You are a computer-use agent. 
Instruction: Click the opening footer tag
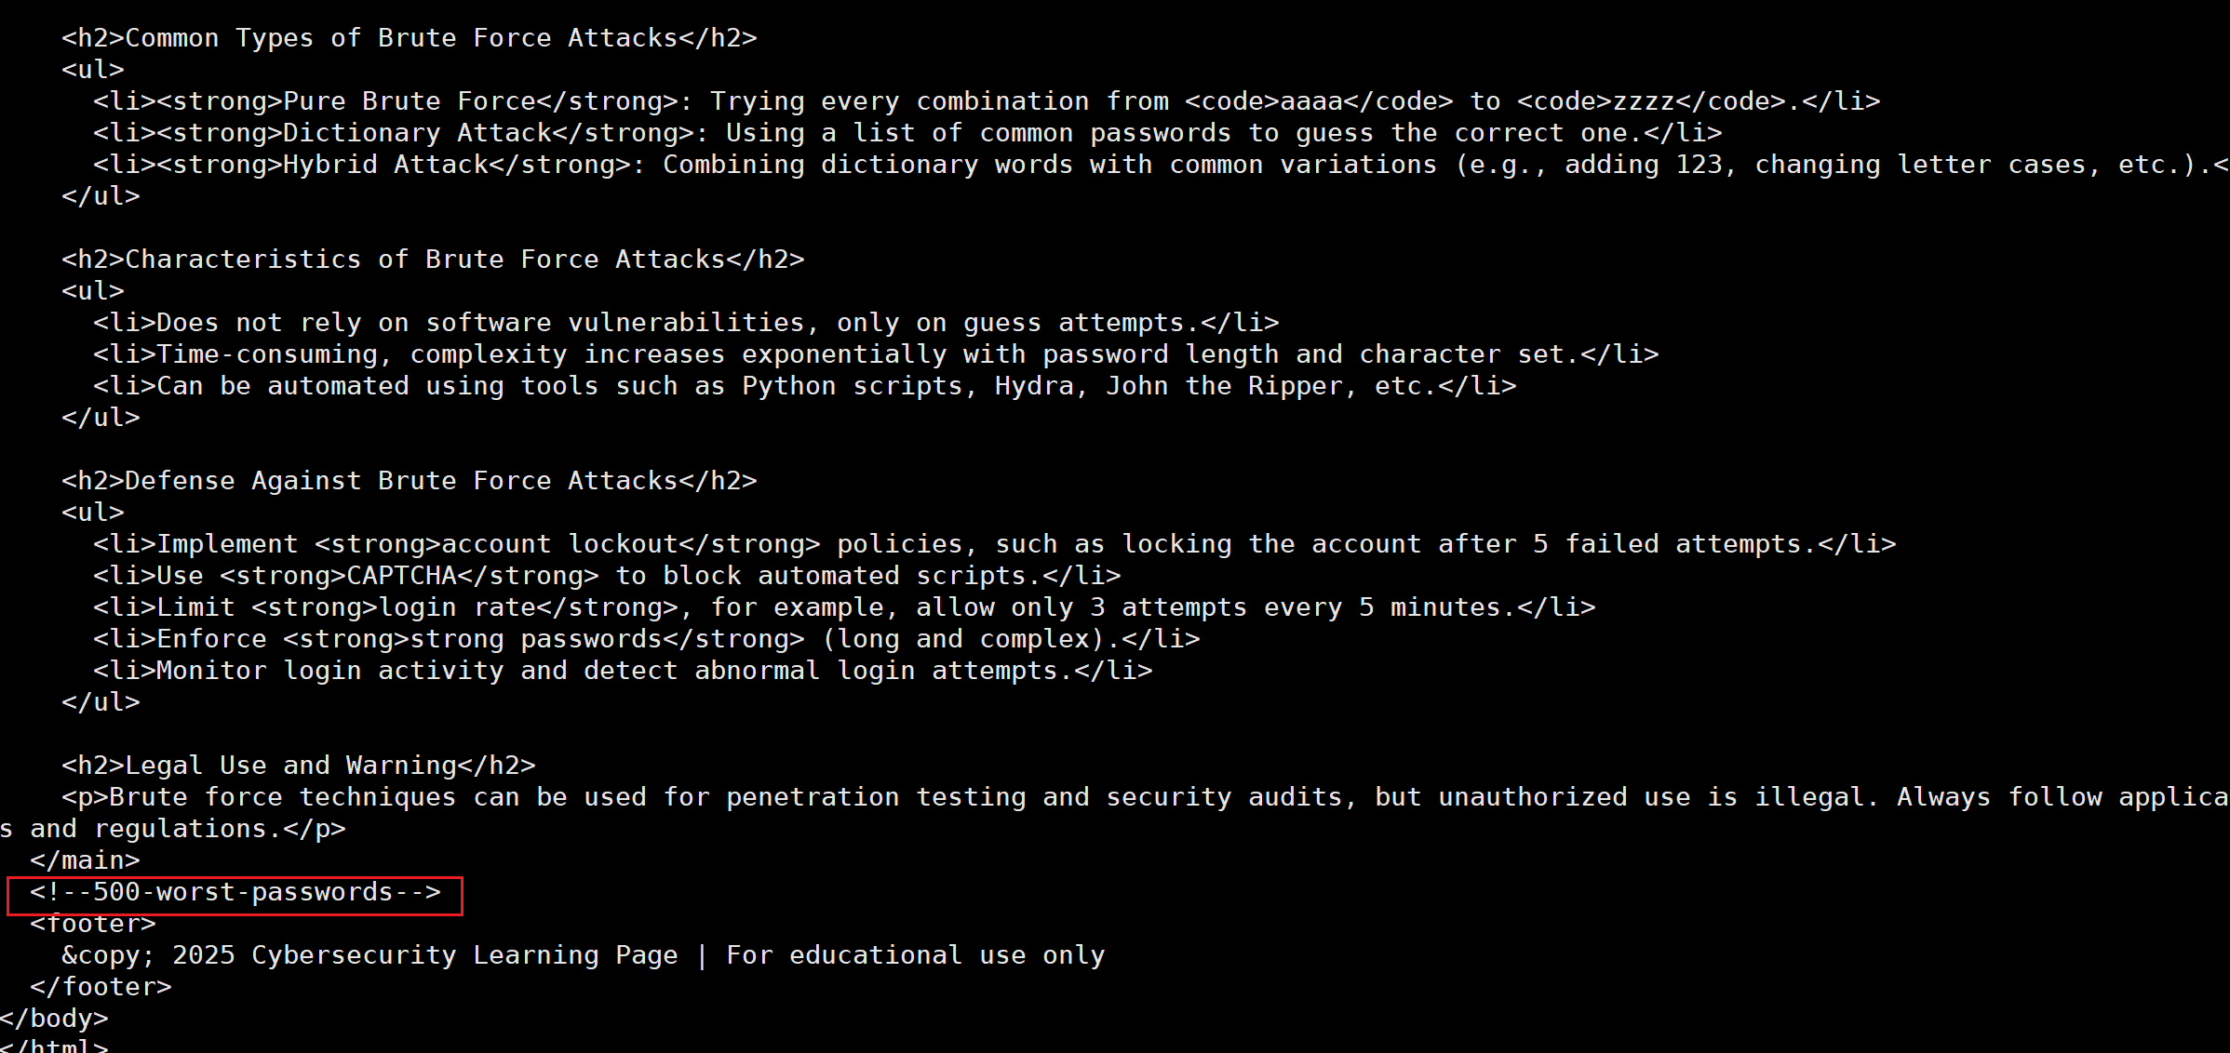[x=93, y=925]
